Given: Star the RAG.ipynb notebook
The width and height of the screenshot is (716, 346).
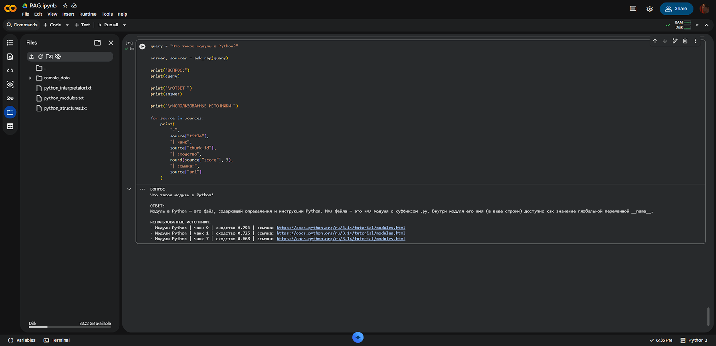Looking at the screenshot, I should (65, 6).
